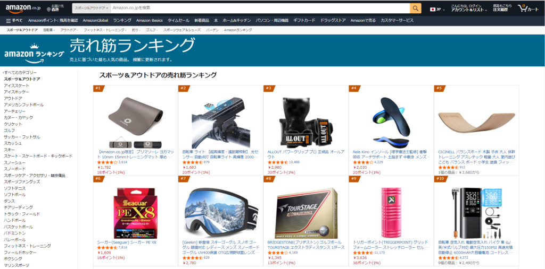Viewport: 545px width, 269px height.
Task: Click the delivery location pin icon
Action: tap(48, 10)
